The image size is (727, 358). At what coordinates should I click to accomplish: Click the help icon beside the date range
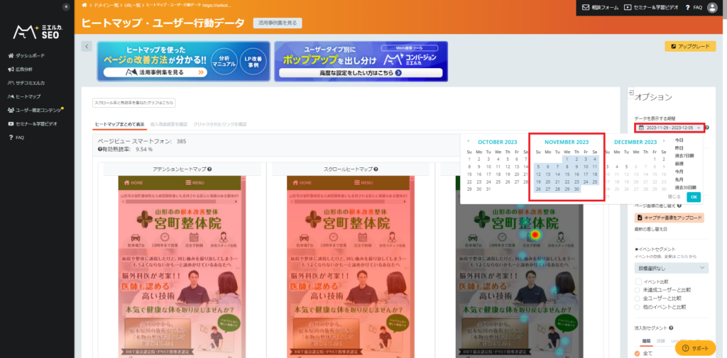[x=706, y=128]
